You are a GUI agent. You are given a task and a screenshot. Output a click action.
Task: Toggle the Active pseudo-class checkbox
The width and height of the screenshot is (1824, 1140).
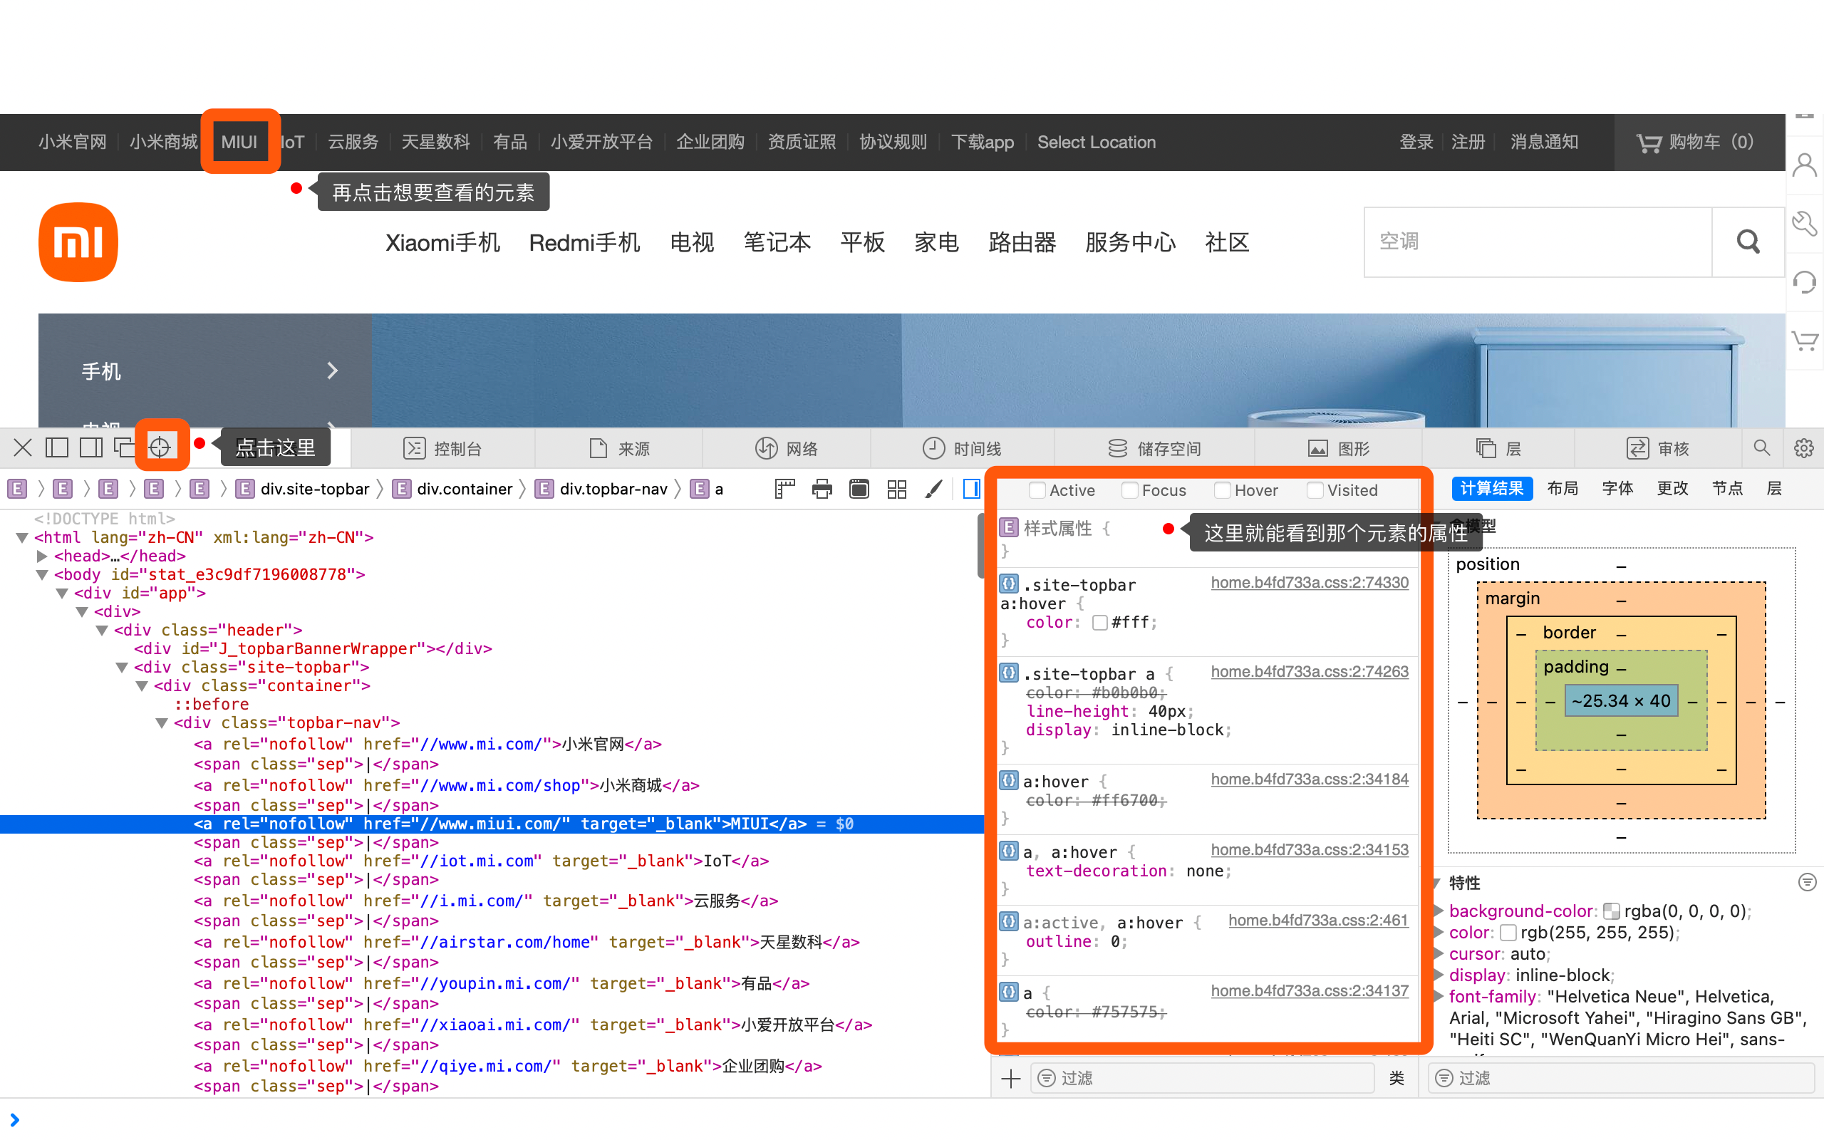1037,490
